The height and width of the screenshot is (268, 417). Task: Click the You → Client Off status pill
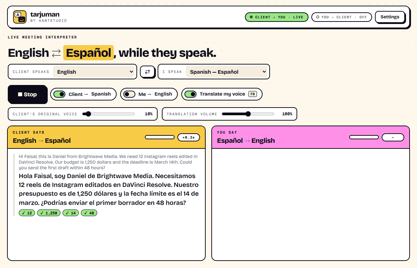(341, 17)
